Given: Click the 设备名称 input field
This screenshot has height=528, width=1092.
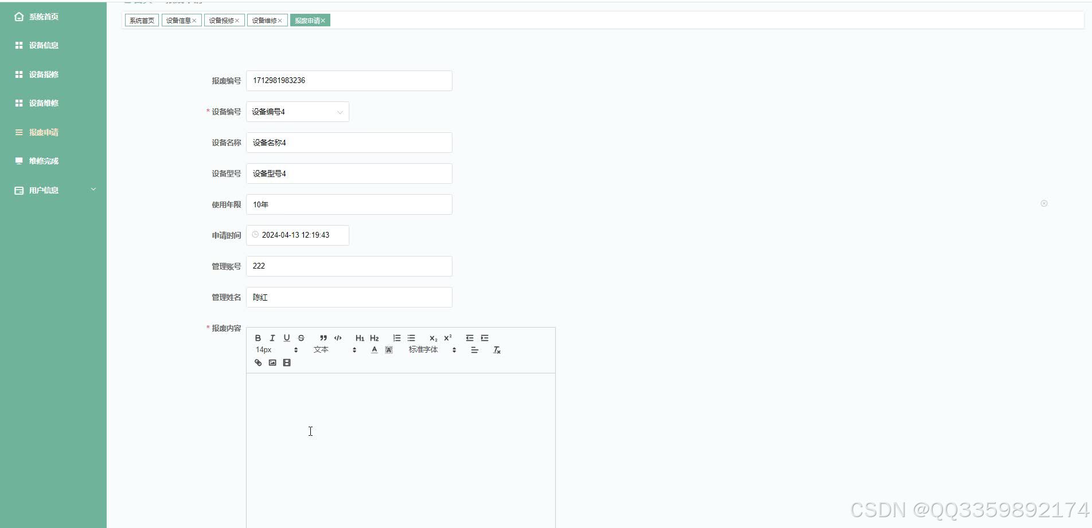Looking at the screenshot, I should click(349, 143).
